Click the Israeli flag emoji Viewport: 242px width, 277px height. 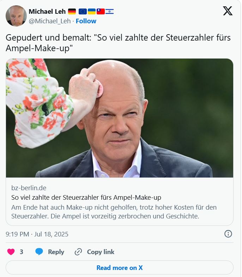pos(109,12)
